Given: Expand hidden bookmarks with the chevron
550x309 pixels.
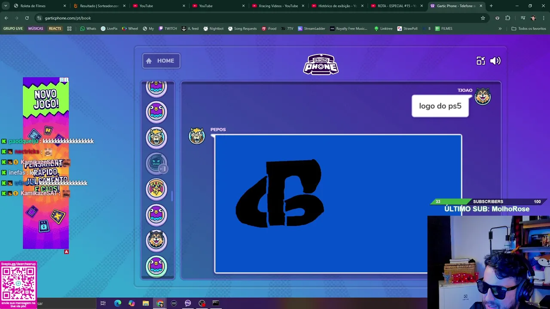Looking at the screenshot, I should (x=500, y=29).
